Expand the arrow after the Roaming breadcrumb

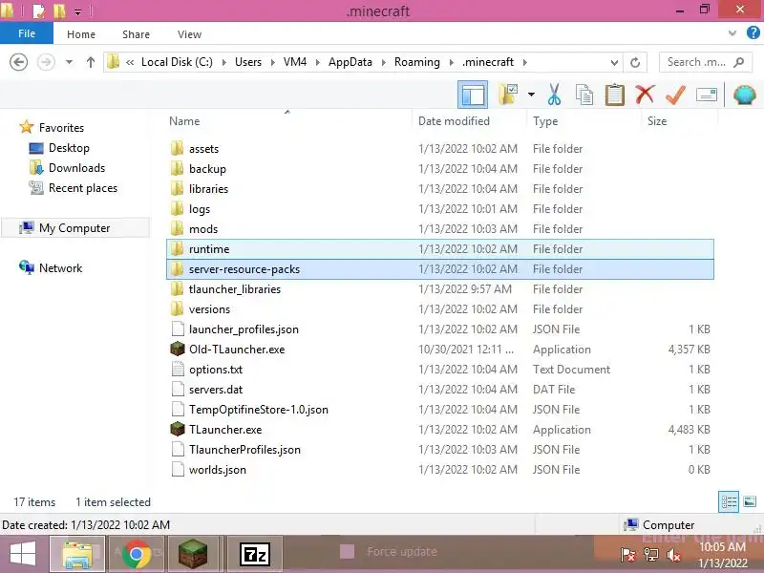451,62
